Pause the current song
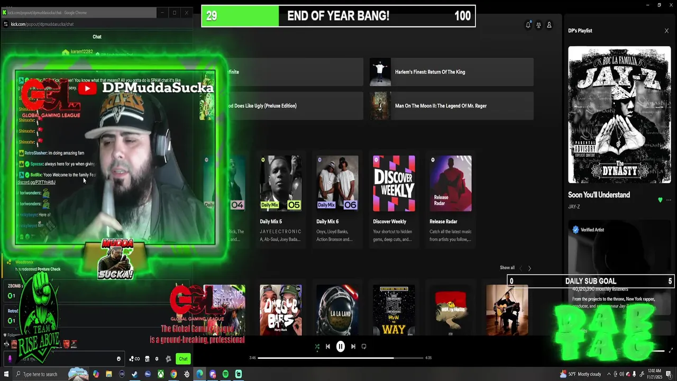Viewport: 677px width, 381px height. (341, 347)
